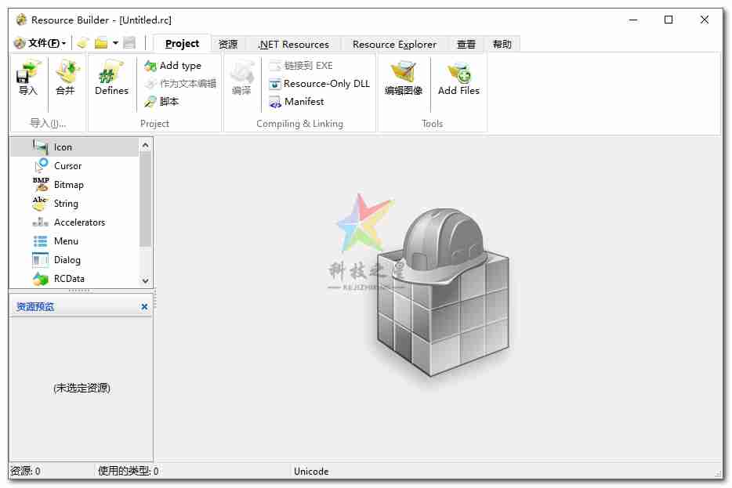Click the Resource-Only DLL option
Image resolution: width=732 pixels, height=488 pixels.
318,84
